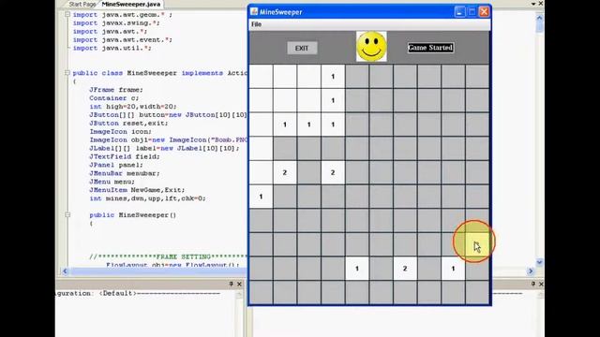Click the yellow smiley face reset button
The image size is (600, 337).
coord(371,47)
